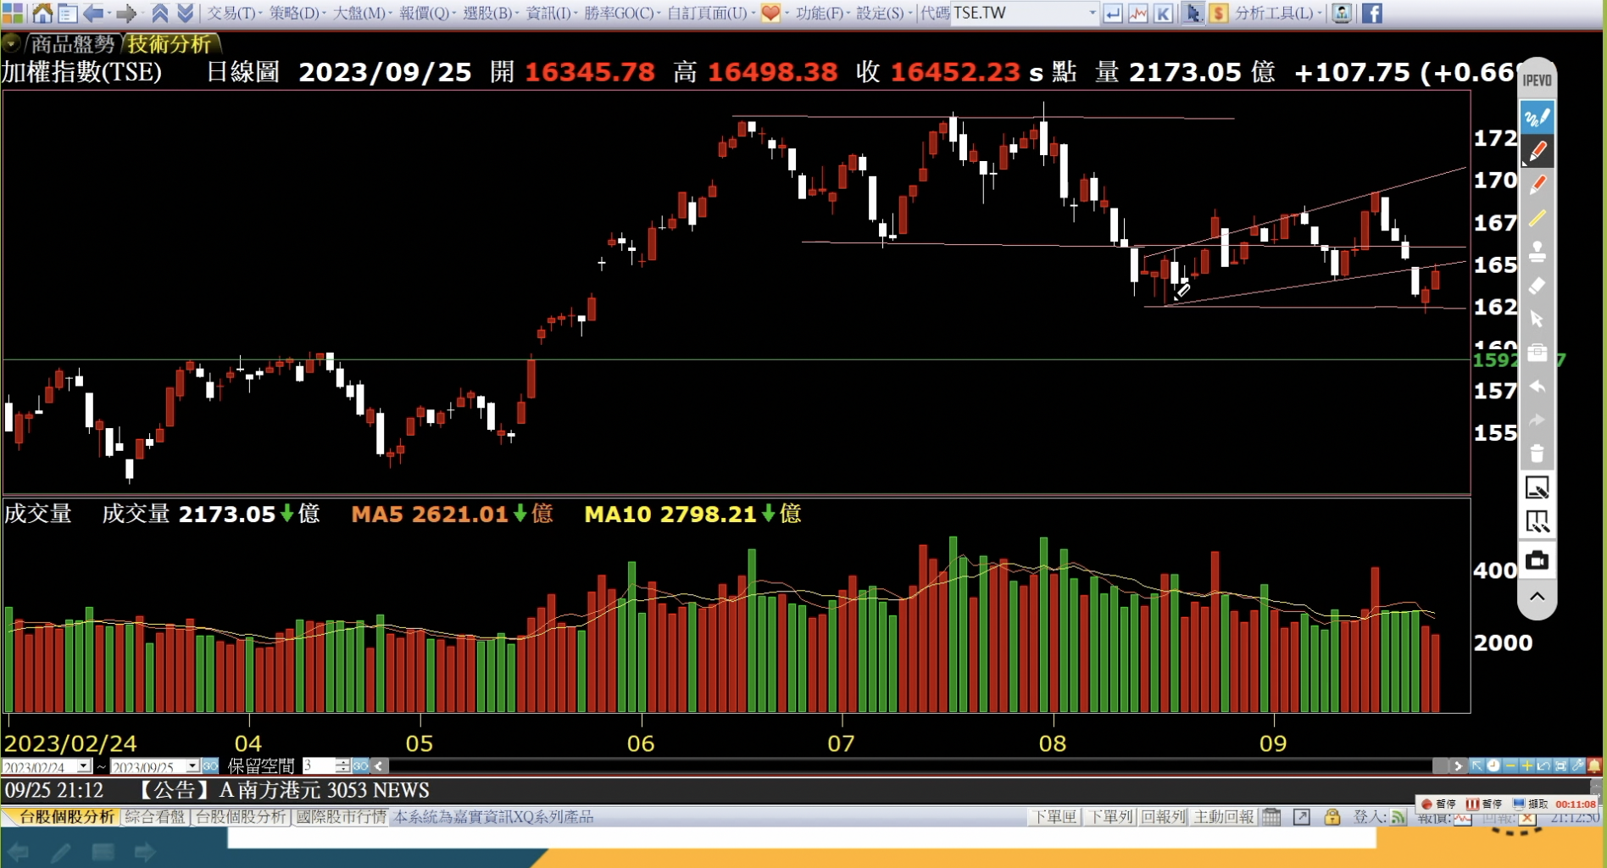Open the Facebook share icon
This screenshot has width=1607, height=868.
[x=1371, y=13]
